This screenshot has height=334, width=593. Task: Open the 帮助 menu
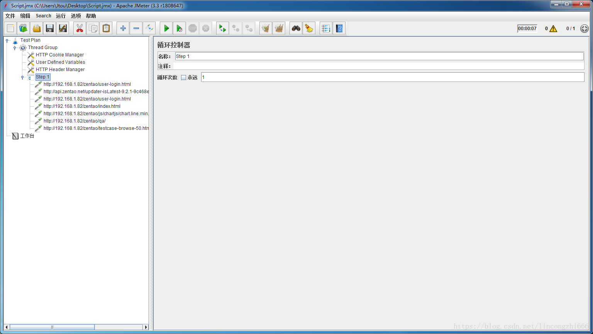click(x=91, y=16)
